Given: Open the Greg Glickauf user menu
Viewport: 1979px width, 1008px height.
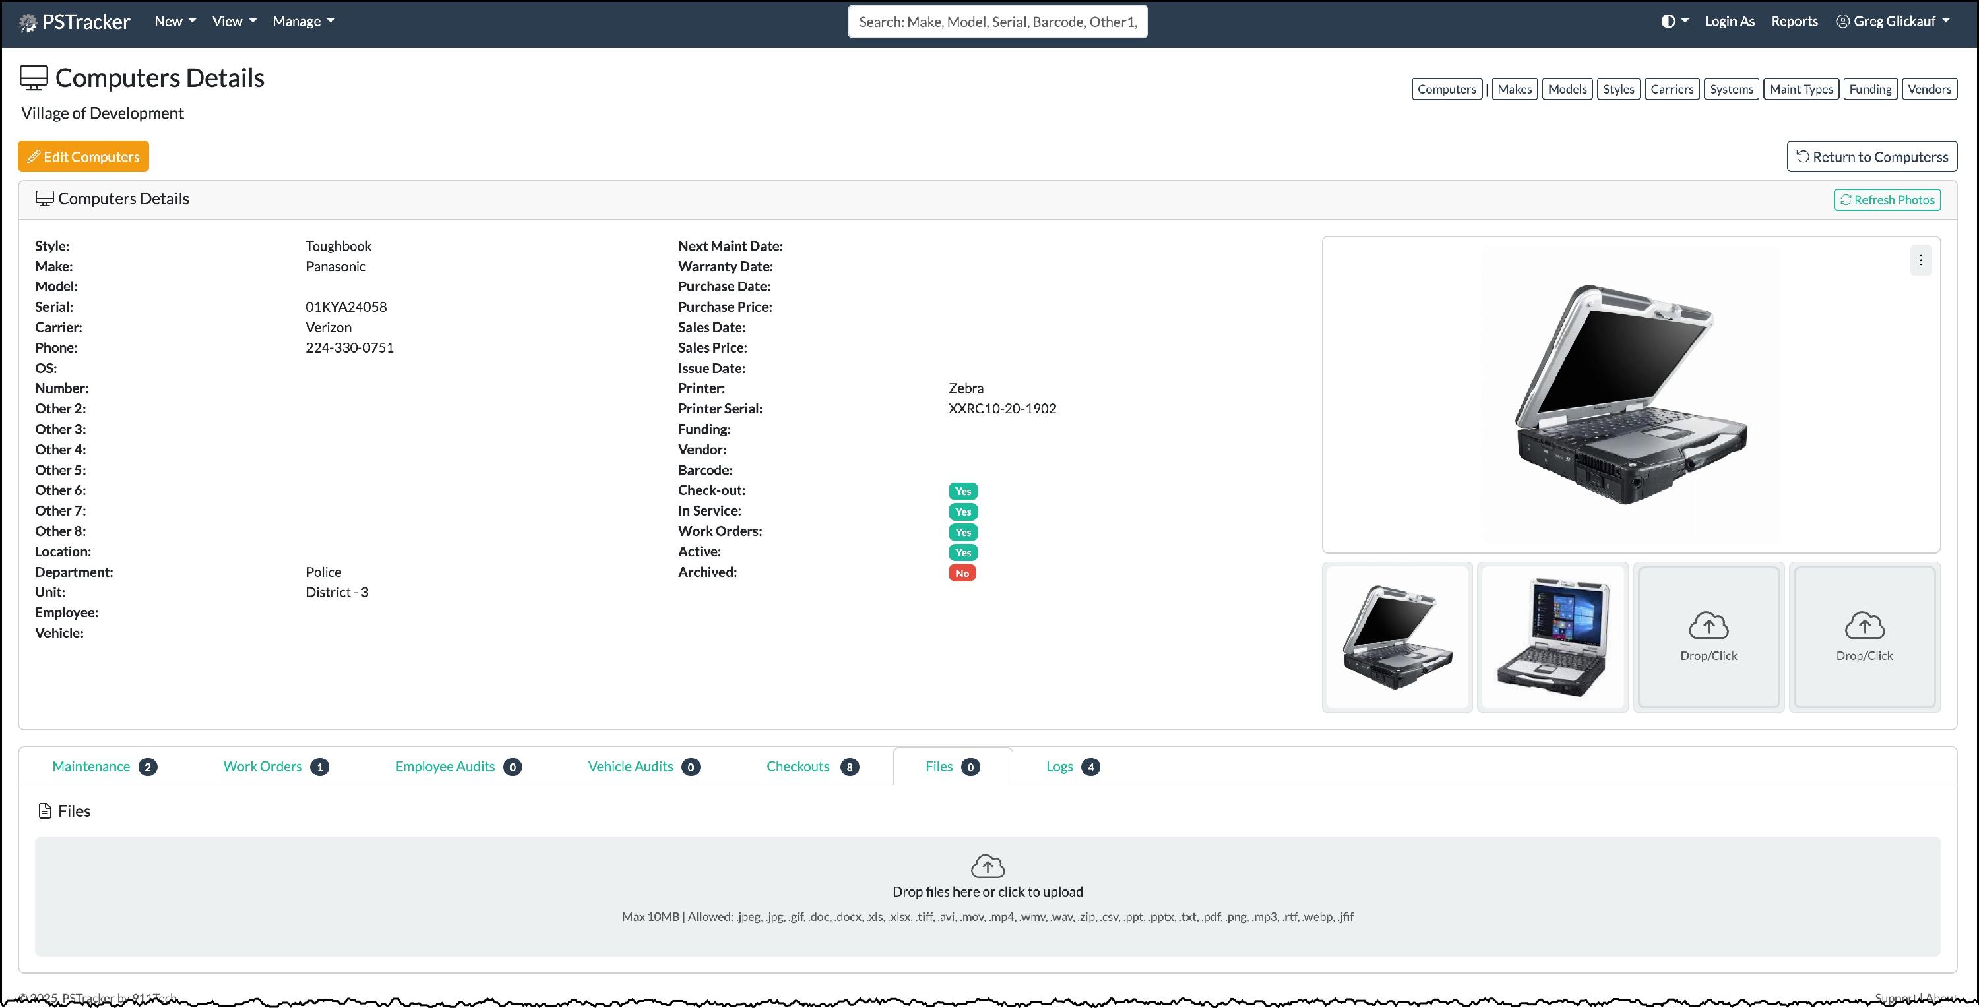Looking at the screenshot, I should pyautogui.click(x=1892, y=22).
